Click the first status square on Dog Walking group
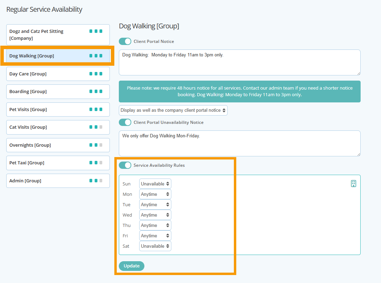The image size is (381, 283). (x=91, y=56)
